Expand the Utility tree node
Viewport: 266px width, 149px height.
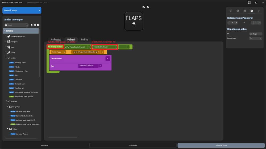point(6,52)
